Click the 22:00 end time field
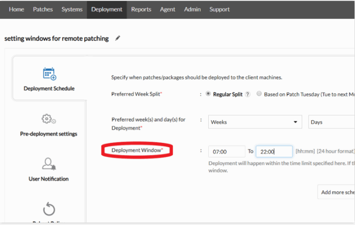Viewport: 355px width, 225px height. point(274,152)
